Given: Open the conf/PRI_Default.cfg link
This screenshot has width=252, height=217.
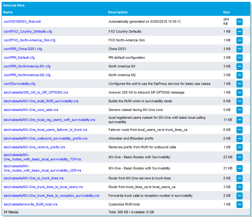Looking at the screenshot, I should coord(19,58).
